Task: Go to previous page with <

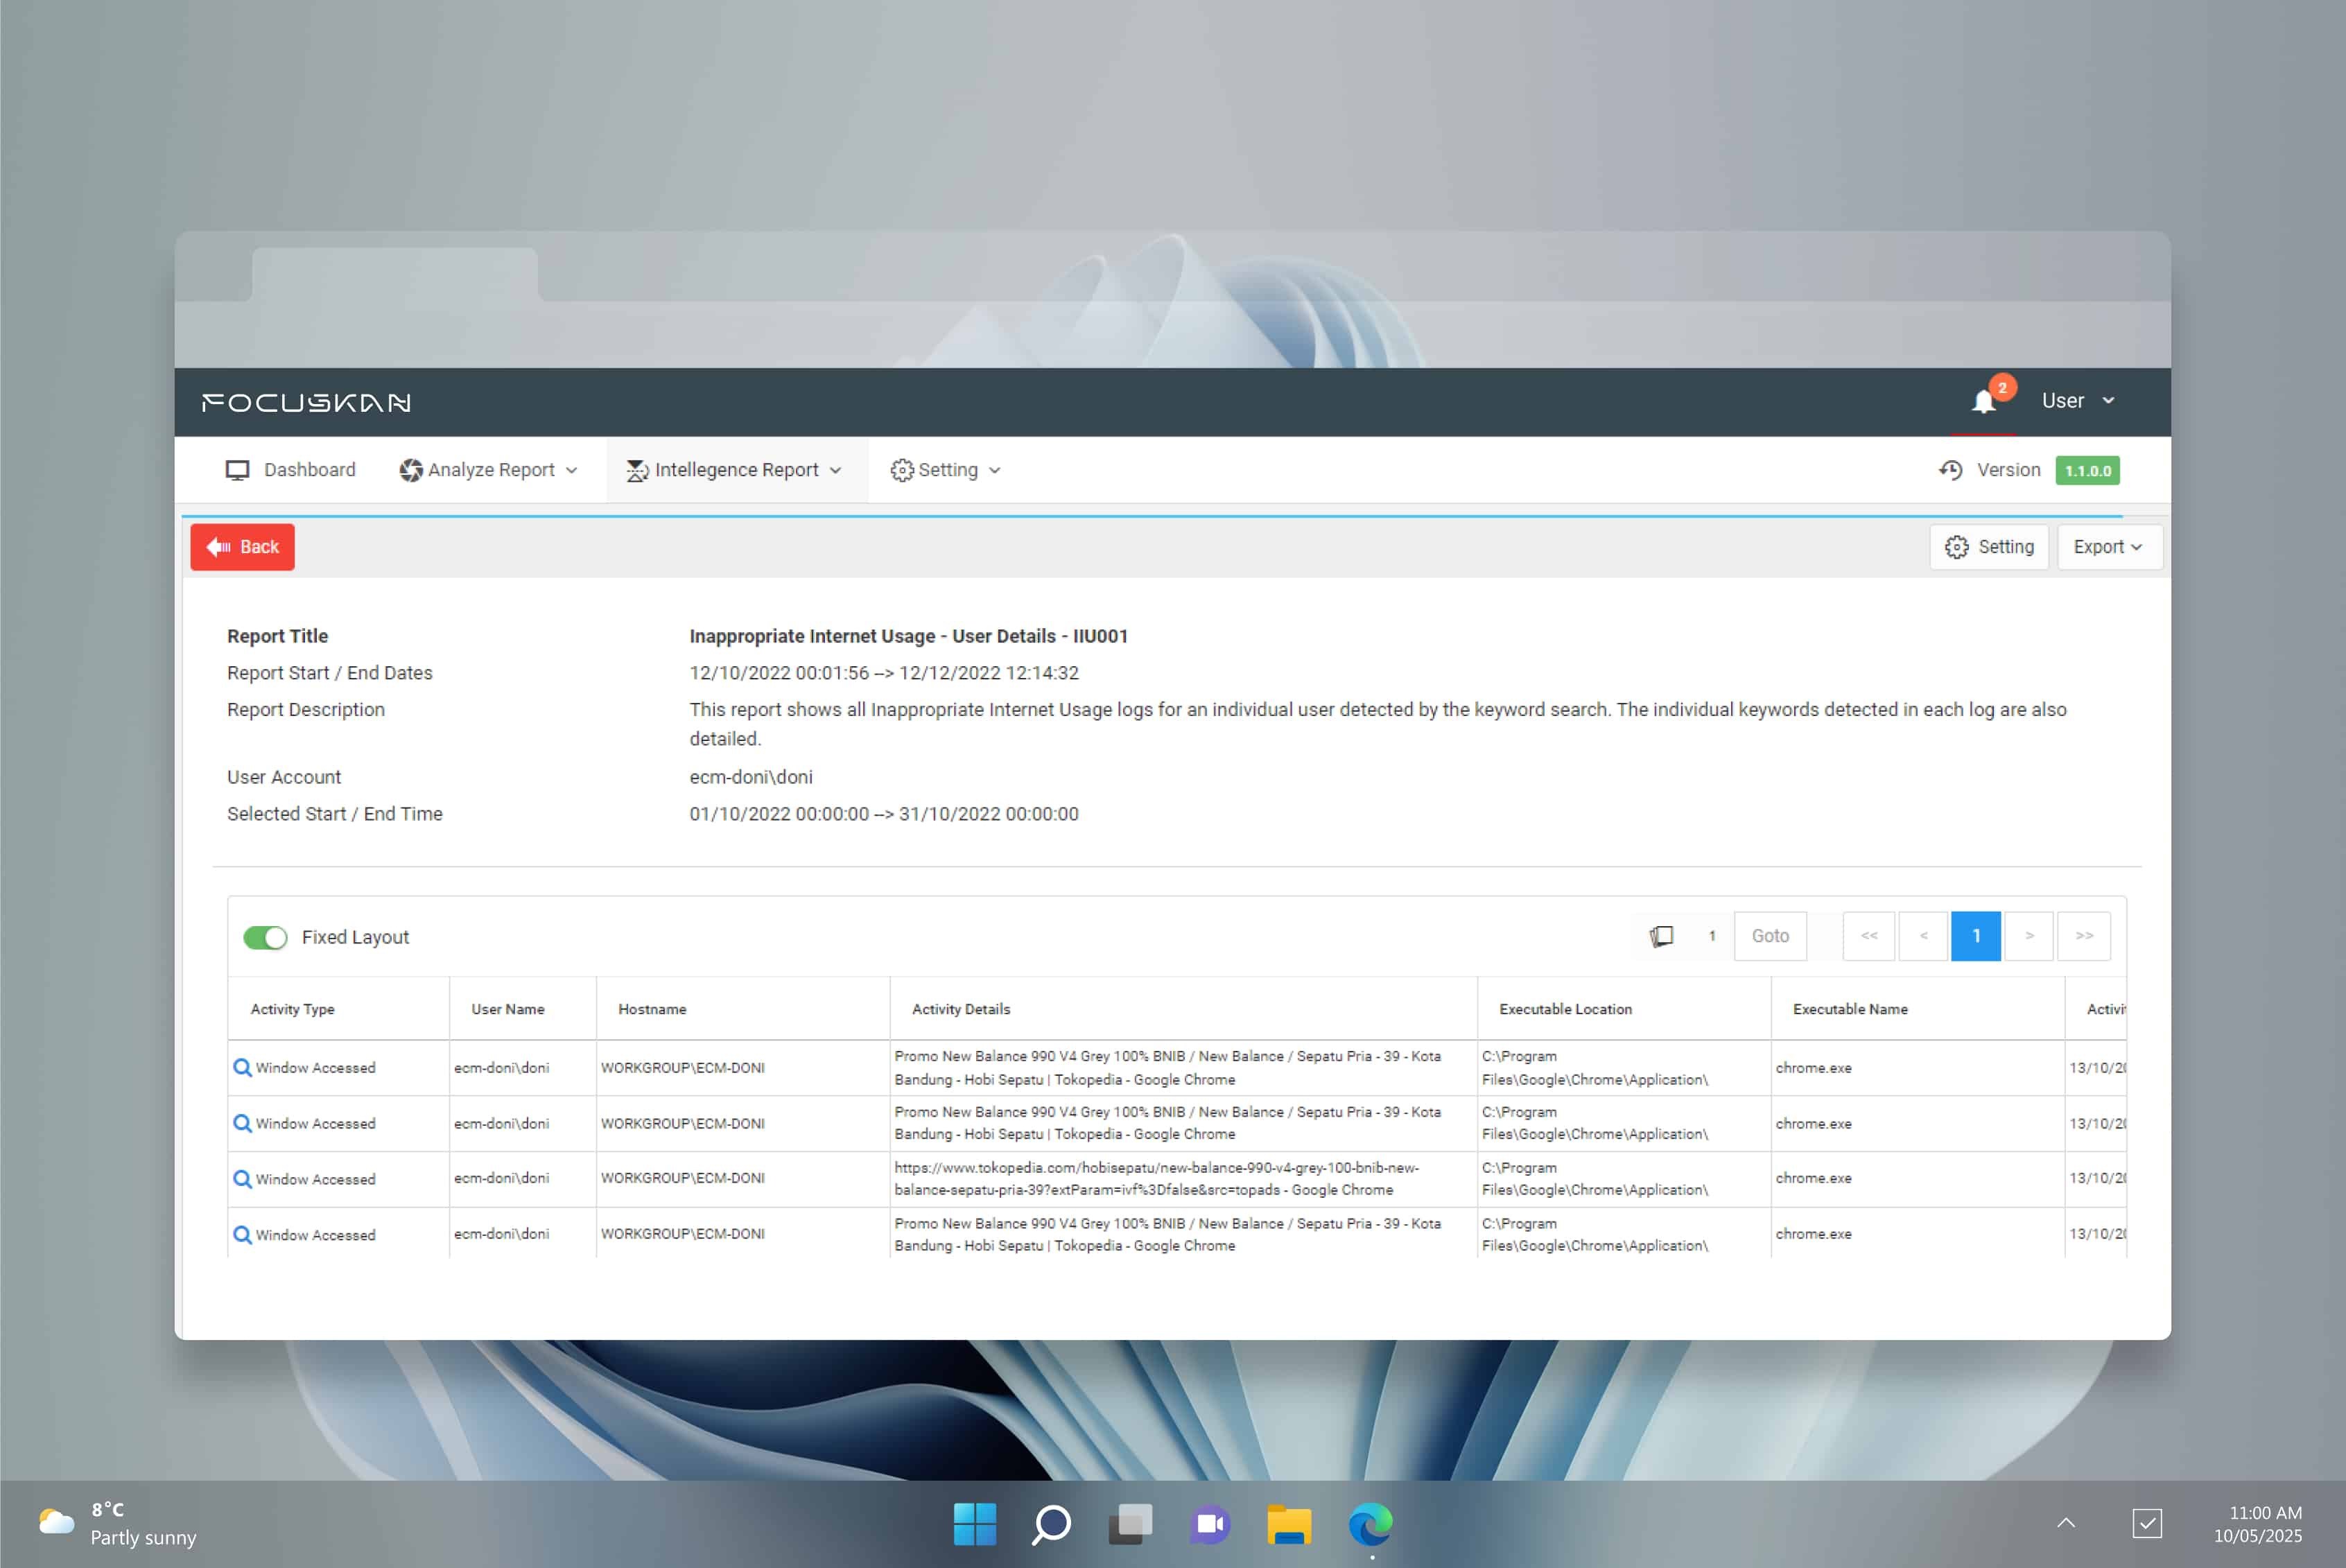Action: (1923, 936)
